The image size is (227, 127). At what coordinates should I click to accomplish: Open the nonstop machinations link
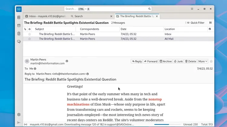pos(114,102)
